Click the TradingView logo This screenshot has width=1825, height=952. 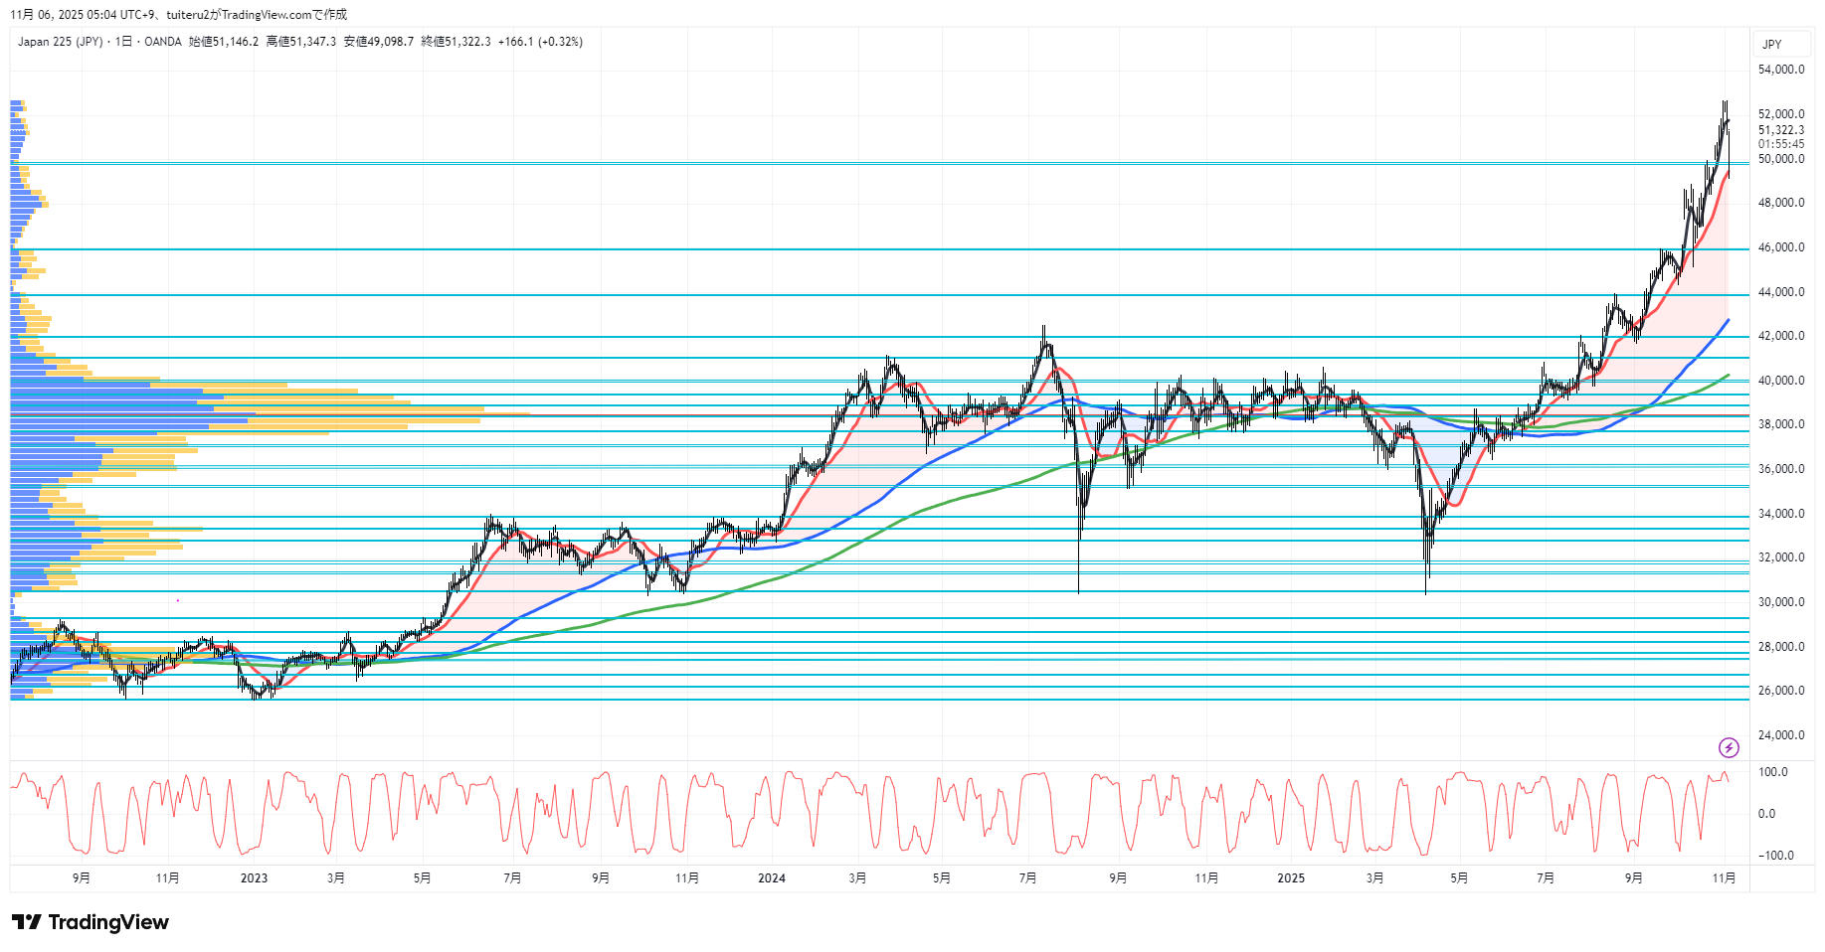pos(91,922)
